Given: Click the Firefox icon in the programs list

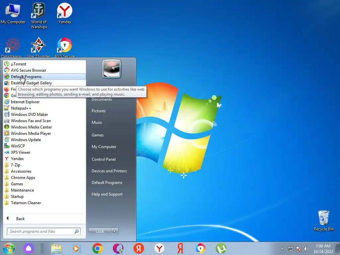Looking at the screenshot, I should pyautogui.click(x=7, y=89).
